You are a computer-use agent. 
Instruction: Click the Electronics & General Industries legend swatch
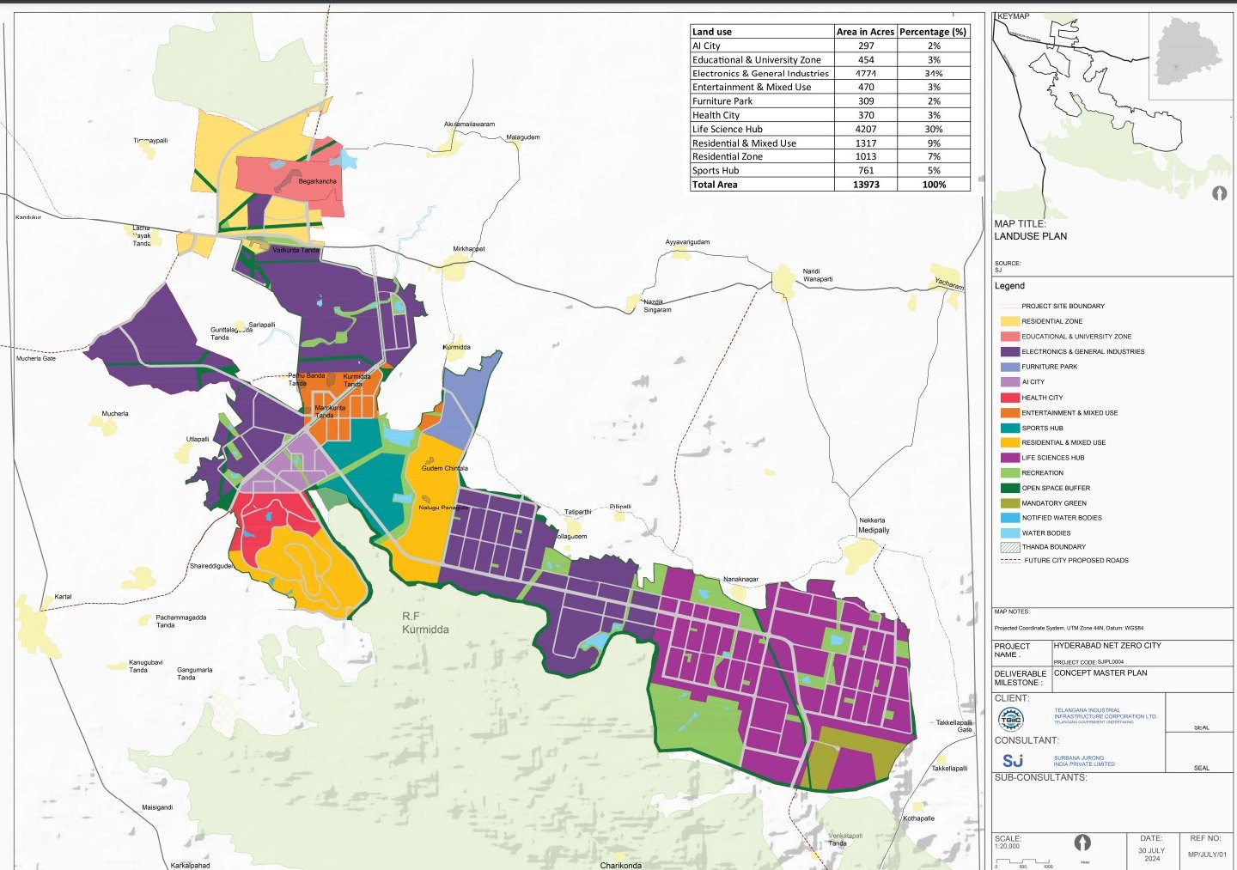[x=1009, y=351]
